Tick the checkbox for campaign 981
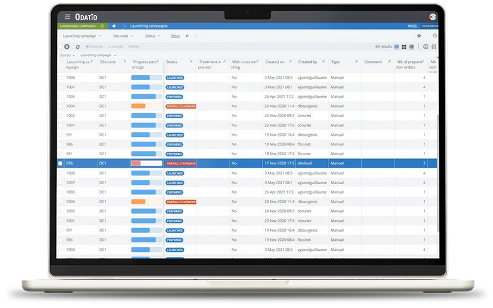 tap(60, 154)
